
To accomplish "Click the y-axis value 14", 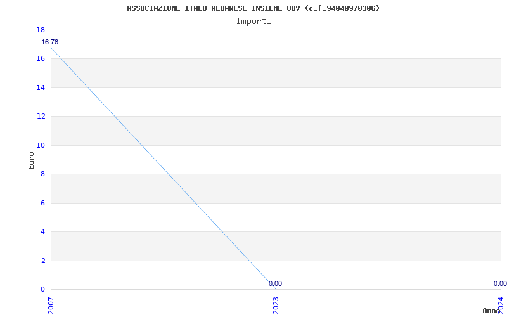I will click(x=41, y=87).
